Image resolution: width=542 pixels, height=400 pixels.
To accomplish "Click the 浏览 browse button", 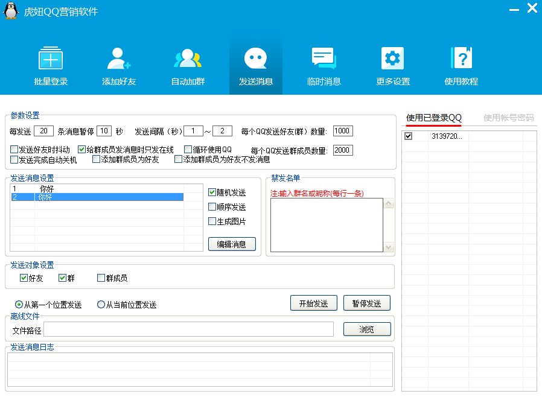I will click(367, 329).
